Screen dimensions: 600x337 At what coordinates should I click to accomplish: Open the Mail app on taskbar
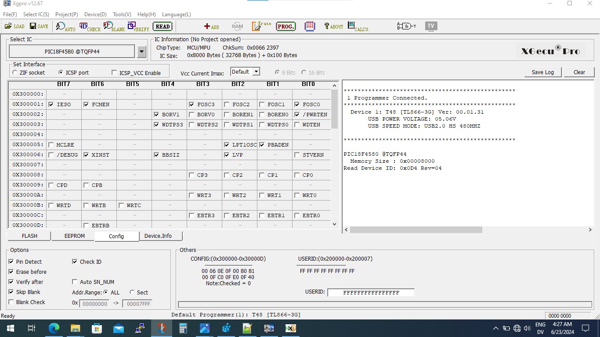(118, 328)
